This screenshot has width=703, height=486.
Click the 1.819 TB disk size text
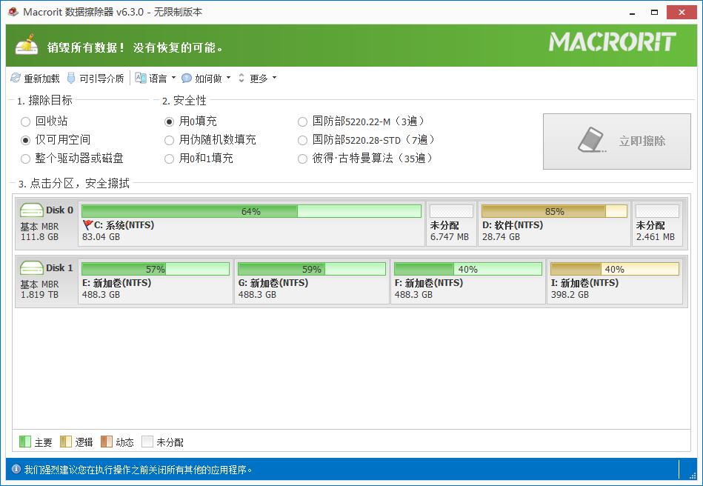coord(39,295)
